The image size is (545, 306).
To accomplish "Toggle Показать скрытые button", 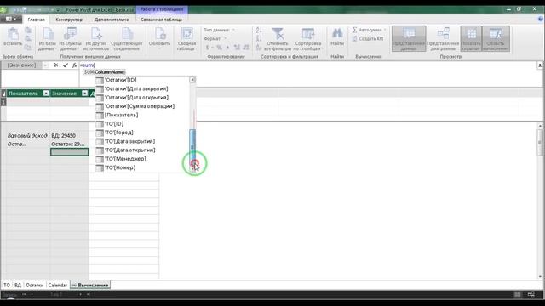I will coord(471,39).
